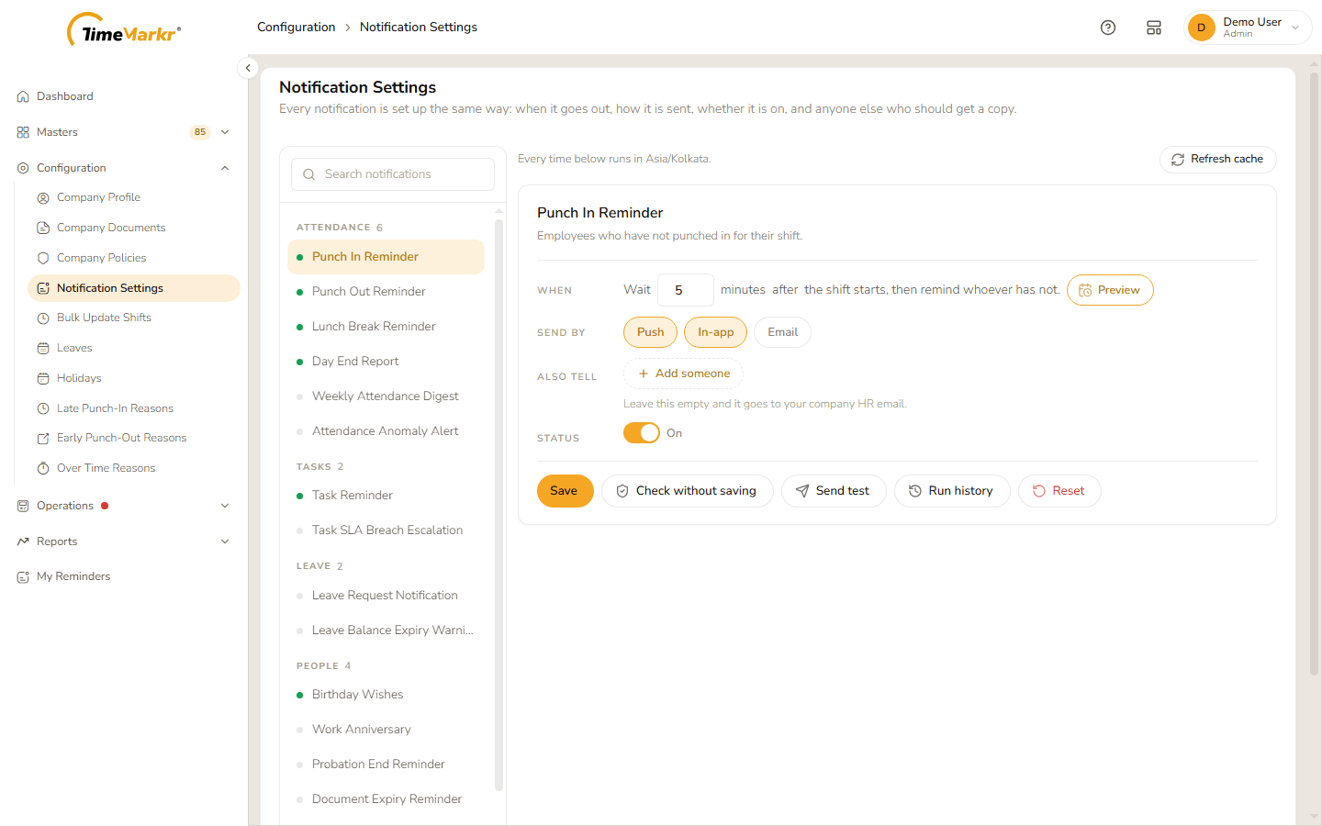Collapse the Configuration menu chevron
The width and height of the screenshot is (1322, 826).
click(225, 168)
